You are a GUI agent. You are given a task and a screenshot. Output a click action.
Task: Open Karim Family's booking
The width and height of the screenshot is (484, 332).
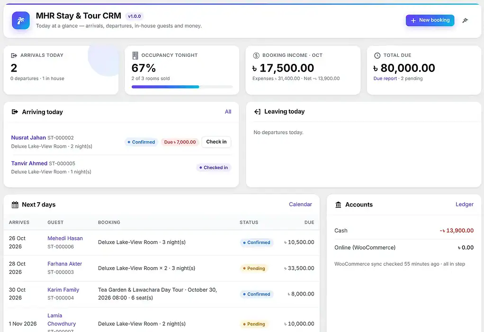click(x=63, y=290)
